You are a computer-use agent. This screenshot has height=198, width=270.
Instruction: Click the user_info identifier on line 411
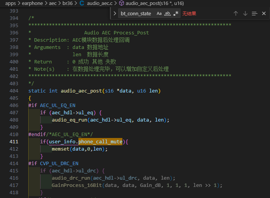coord(62,142)
